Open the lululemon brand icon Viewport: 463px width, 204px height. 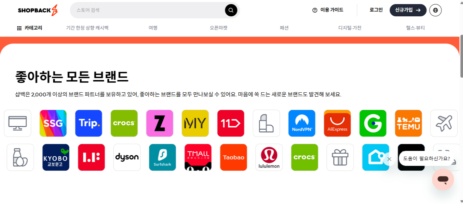(x=269, y=157)
